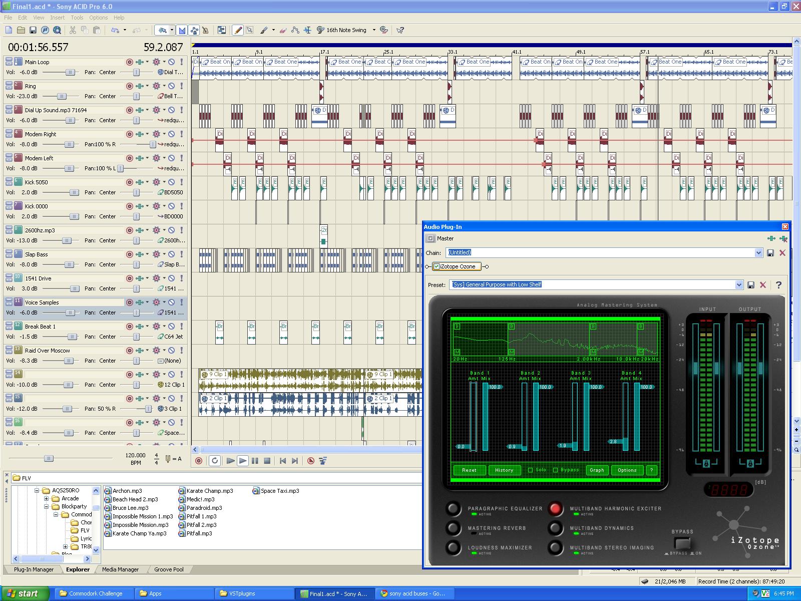
Task: Flip the Ozone master Bypass switch
Action: (x=682, y=543)
